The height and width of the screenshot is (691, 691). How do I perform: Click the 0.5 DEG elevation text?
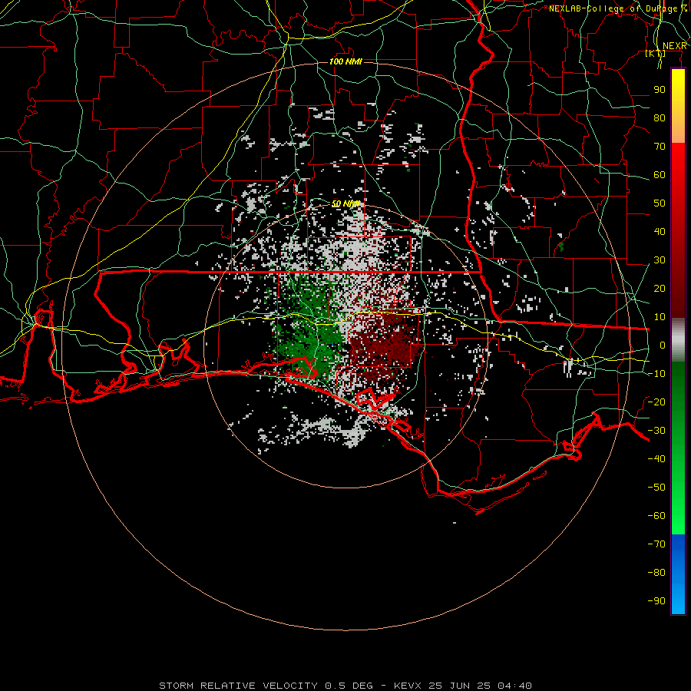coord(349,686)
